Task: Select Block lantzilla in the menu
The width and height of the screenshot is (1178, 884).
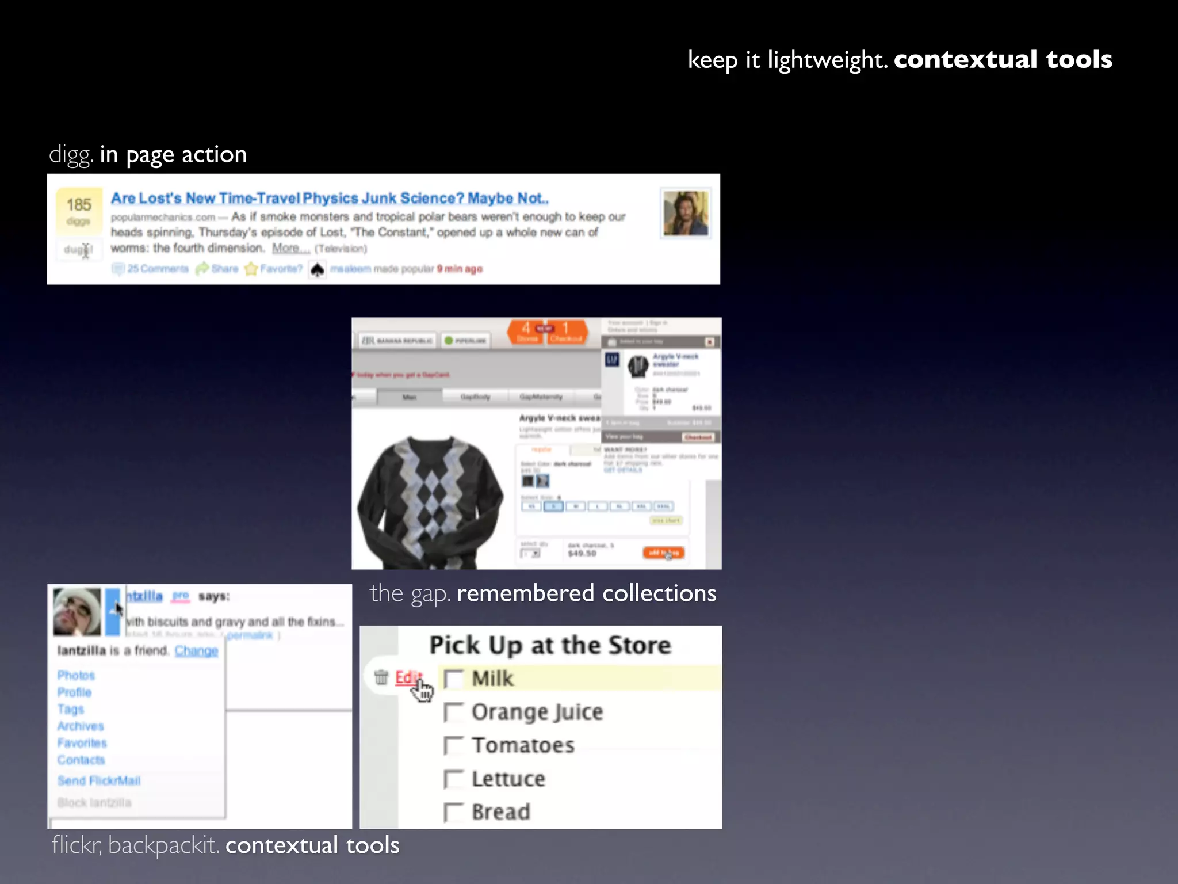Action: point(94,802)
